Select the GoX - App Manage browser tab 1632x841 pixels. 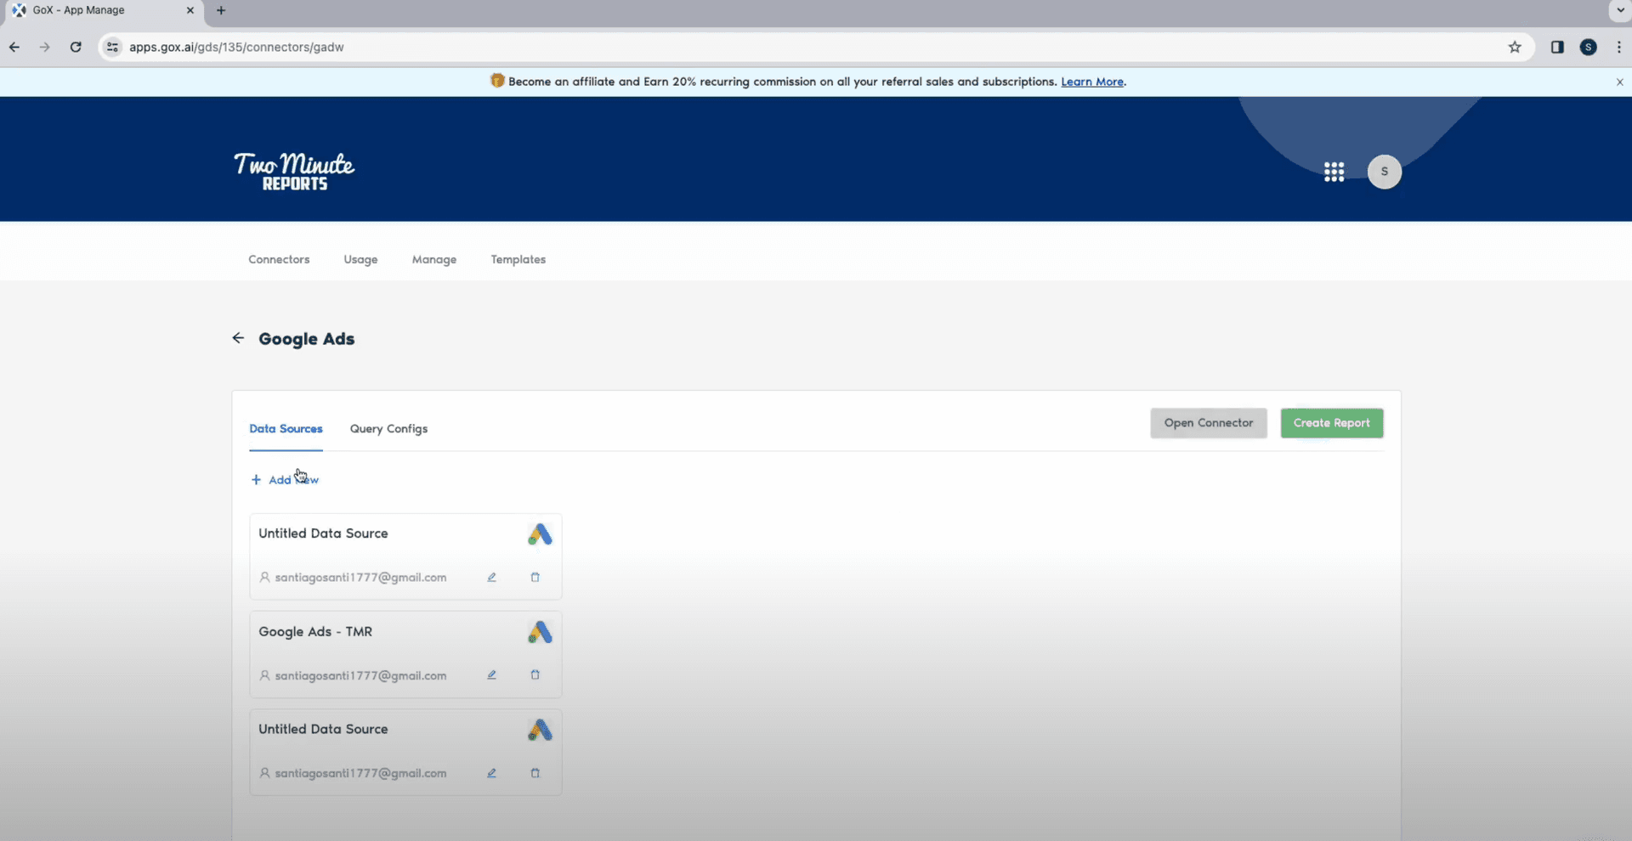point(102,10)
